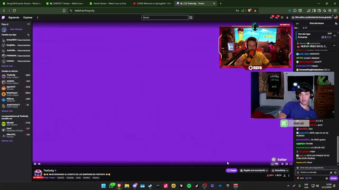
Task: Open a new browser tab
Action: [221, 3]
